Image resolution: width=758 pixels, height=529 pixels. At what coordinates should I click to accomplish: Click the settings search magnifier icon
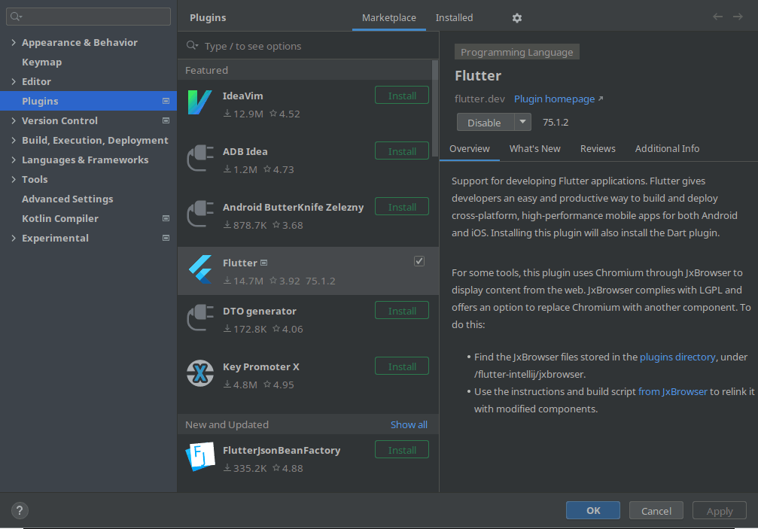point(16,17)
